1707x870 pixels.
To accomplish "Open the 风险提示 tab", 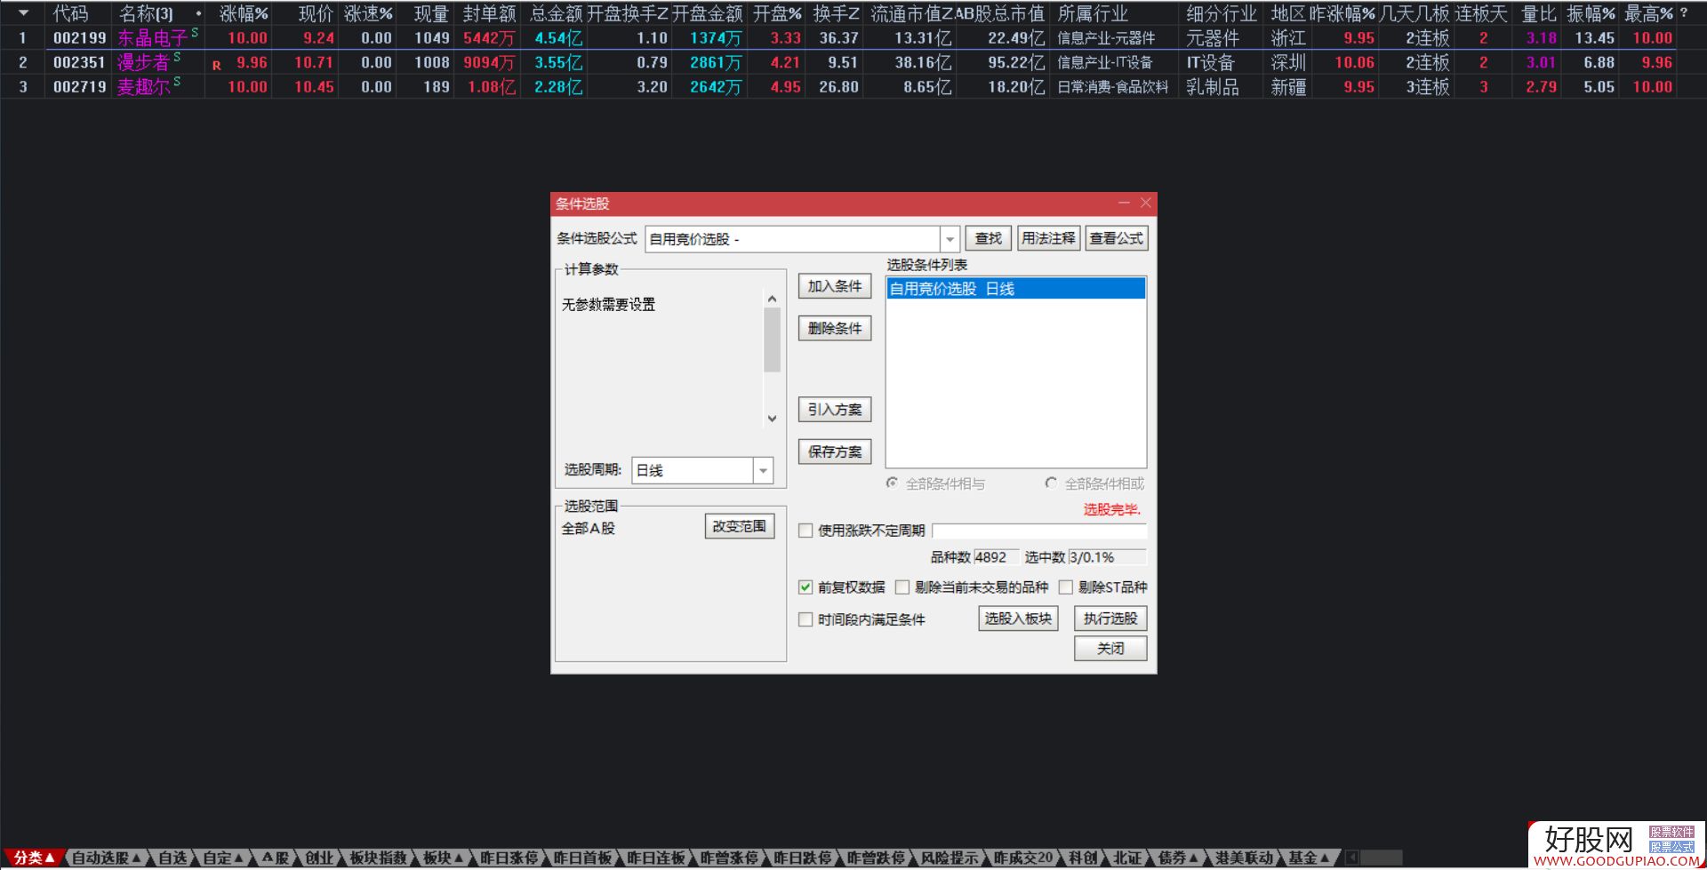I will point(950,858).
